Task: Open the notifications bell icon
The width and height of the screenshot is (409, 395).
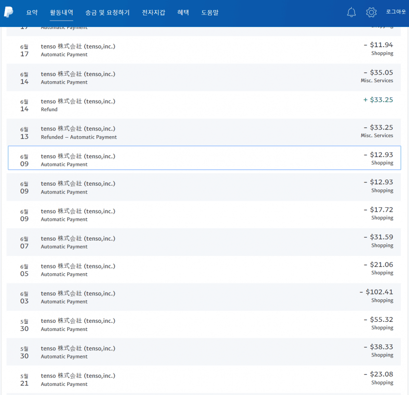Action: tap(351, 12)
